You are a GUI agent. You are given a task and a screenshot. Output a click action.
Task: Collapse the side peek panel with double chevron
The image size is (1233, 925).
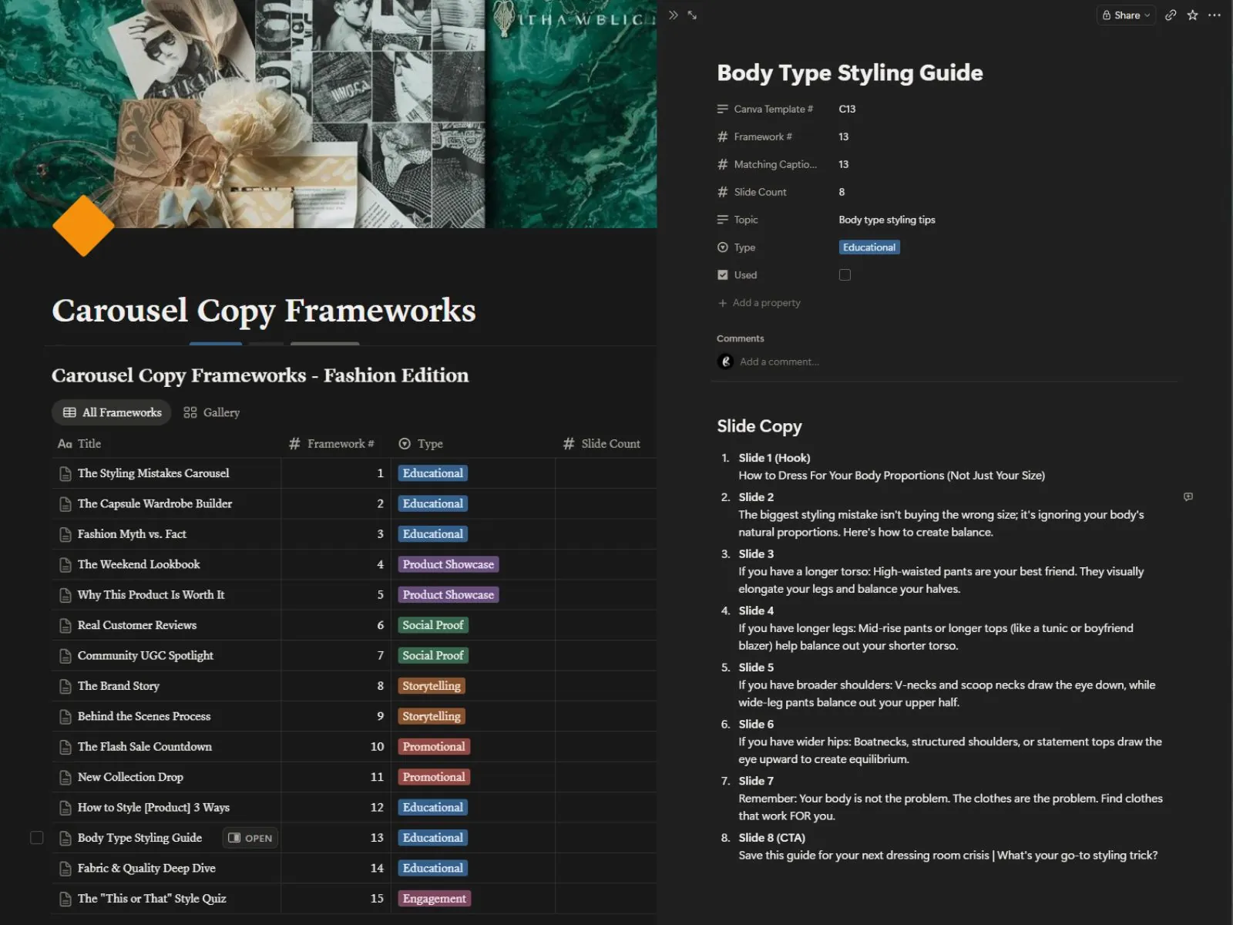674,15
